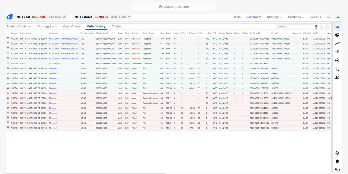The height and width of the screenshot is (174, 348).
Task: Click ExecID 649540 cell
Action: (275, 78)
